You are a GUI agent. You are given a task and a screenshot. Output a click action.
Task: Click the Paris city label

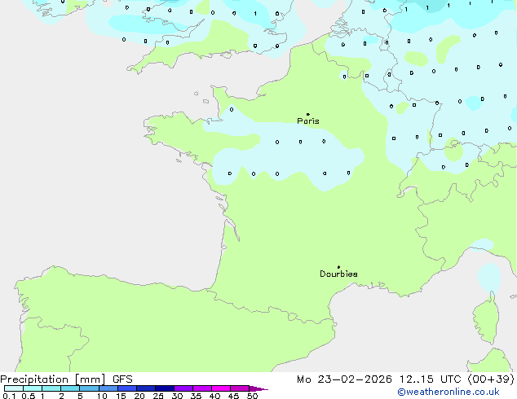point(308,121)
